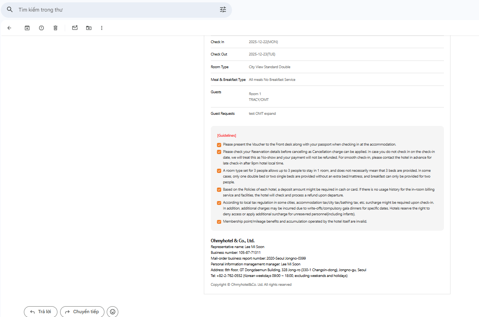Select the "test OMT expand" guest request

pyautogui.click(x=262, y=114)
